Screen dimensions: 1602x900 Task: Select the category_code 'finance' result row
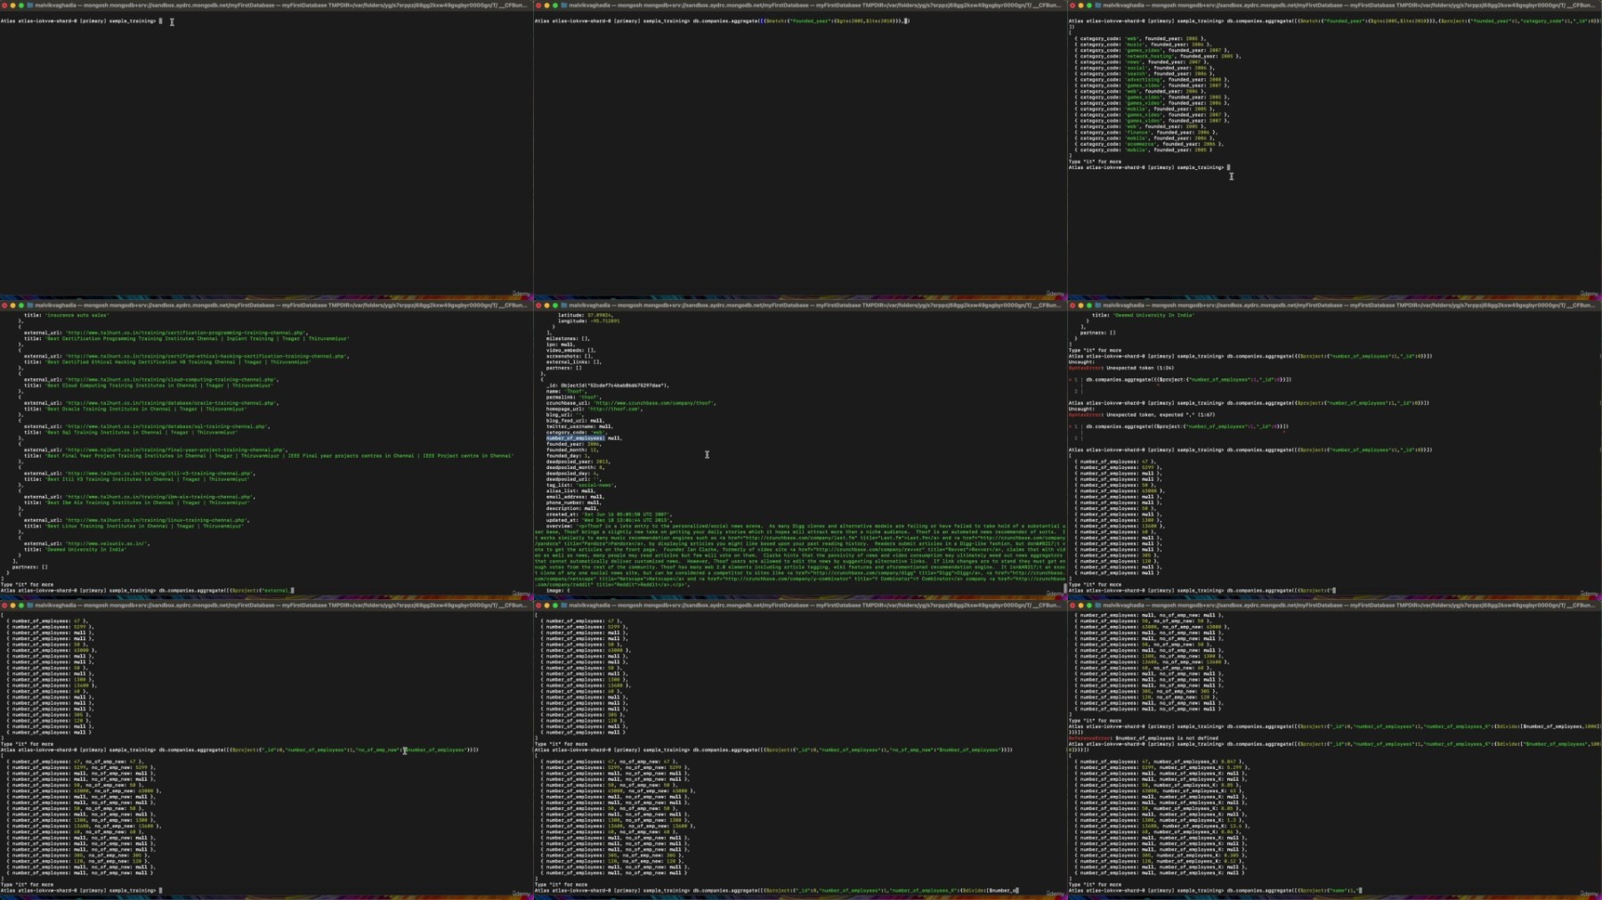pyautogui.click(x=1145, y=132)
